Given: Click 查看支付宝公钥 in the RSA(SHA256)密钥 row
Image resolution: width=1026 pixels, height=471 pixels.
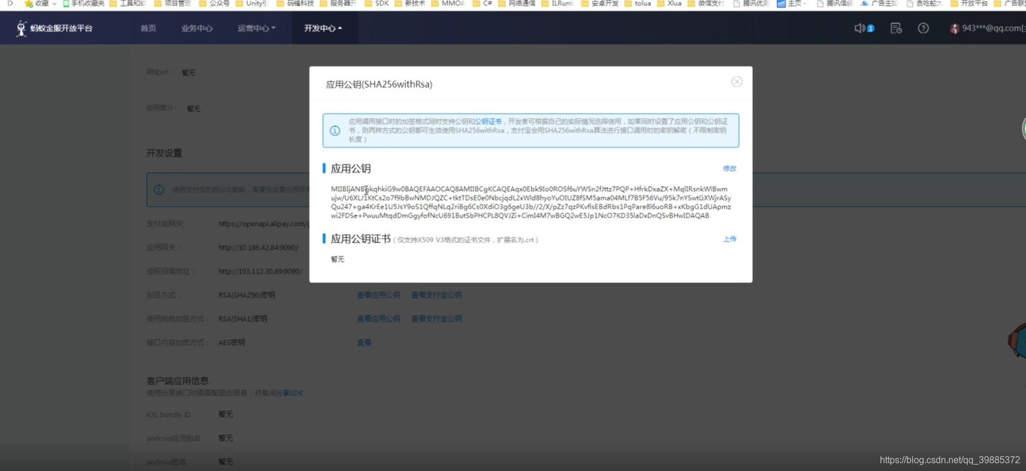Looking at the screenshot, I should click(437, 295).
